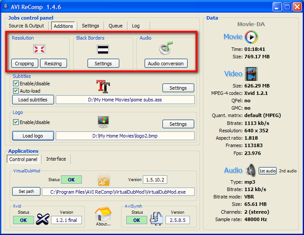Uncheck the Auto-load subtitles checkbox
Screen dimensions: 304x235
[16, 91]
